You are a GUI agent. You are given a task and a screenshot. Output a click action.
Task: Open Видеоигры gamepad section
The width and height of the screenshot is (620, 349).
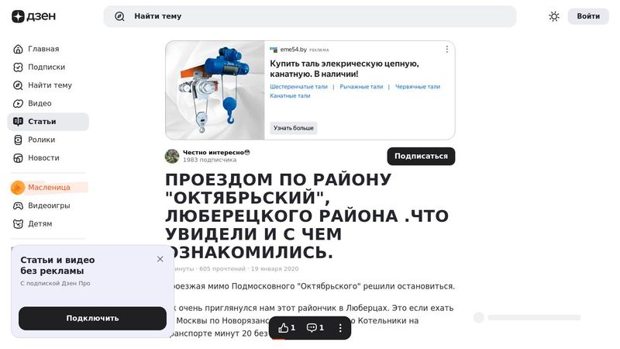(48, 206)
